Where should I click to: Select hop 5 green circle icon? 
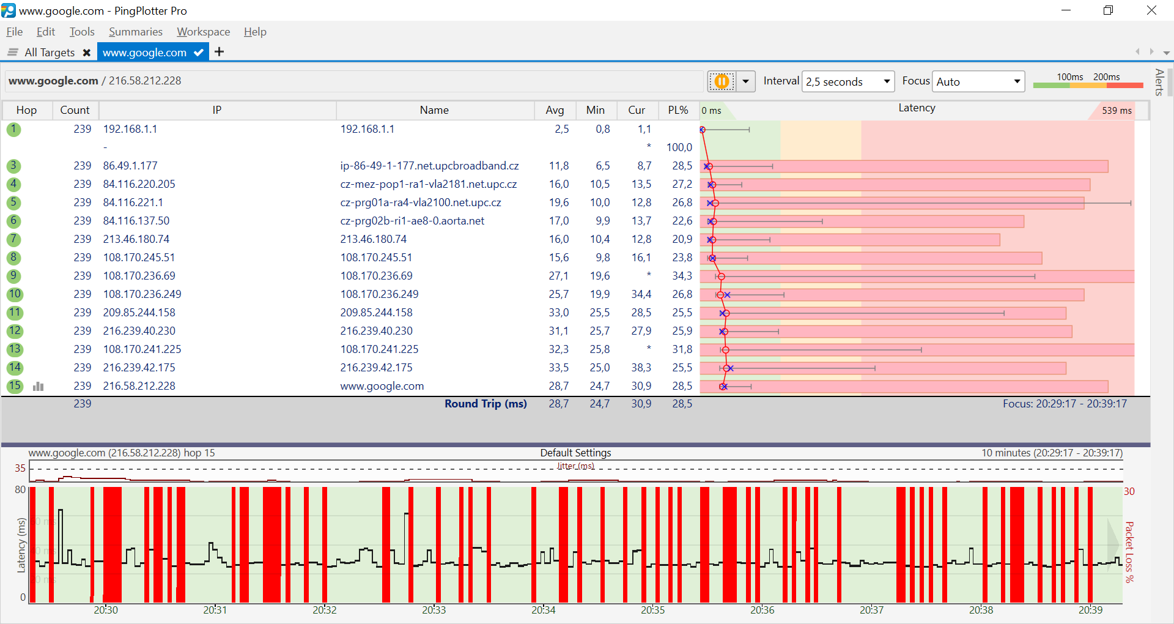pyautogui.click(x=14, y=202)
